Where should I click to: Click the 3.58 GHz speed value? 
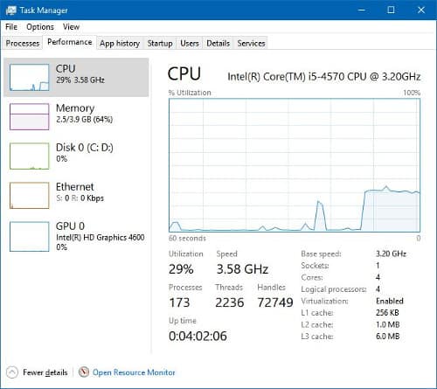click(x=242, y=269)
